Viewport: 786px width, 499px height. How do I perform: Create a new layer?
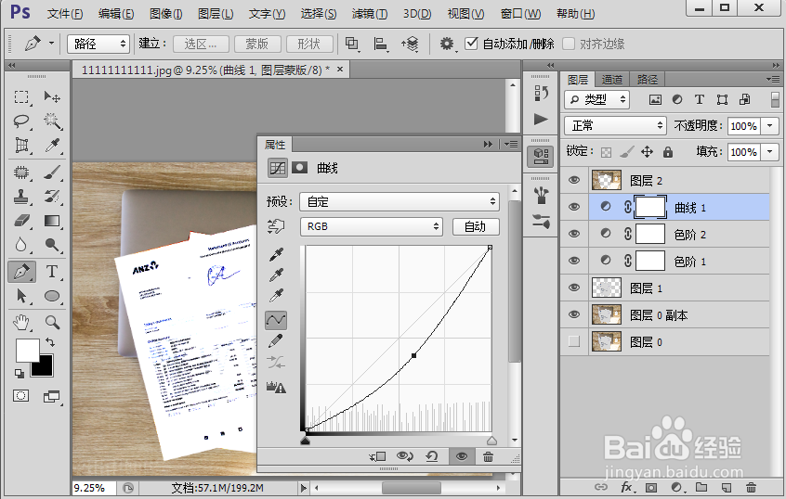(x=727, y=488)
